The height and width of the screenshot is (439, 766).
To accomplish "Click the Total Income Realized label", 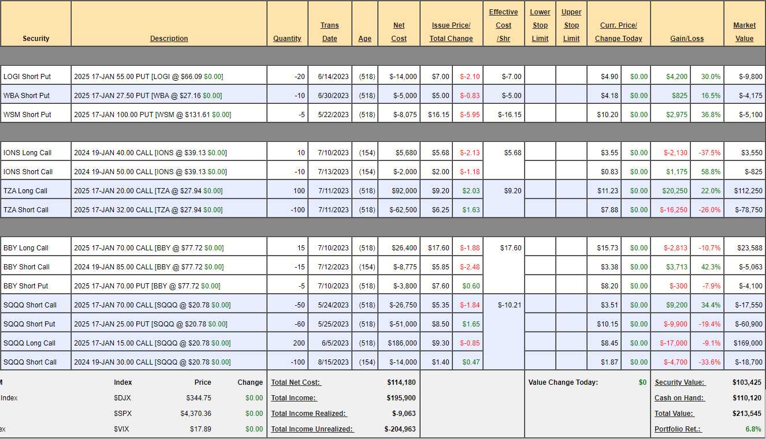I will point(308,414).
